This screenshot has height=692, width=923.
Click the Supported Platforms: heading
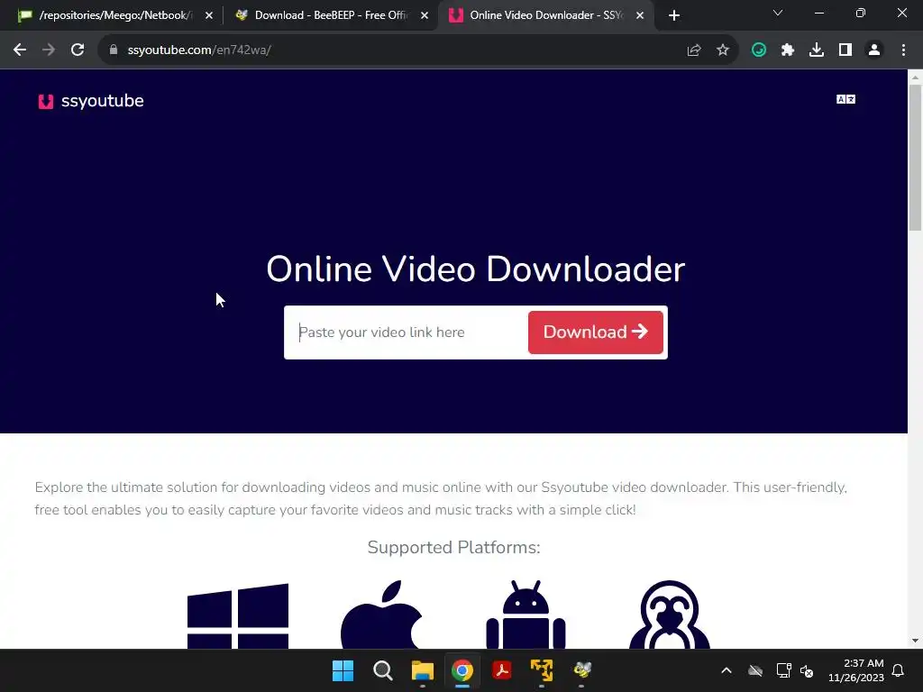pos(454,548)
